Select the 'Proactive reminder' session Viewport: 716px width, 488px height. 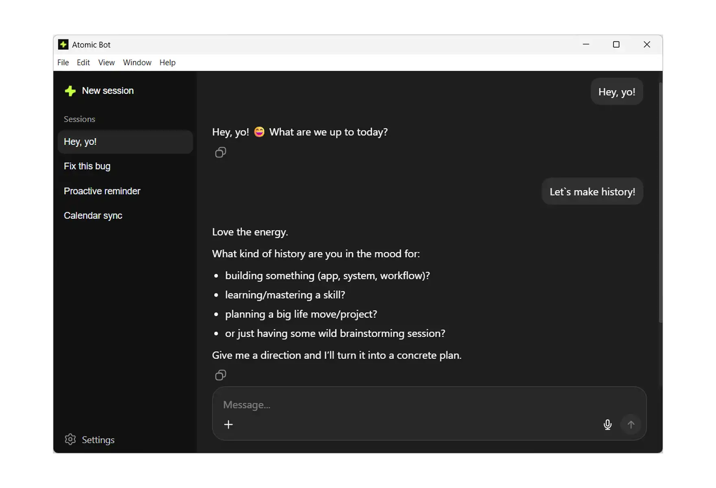(102, 191)
